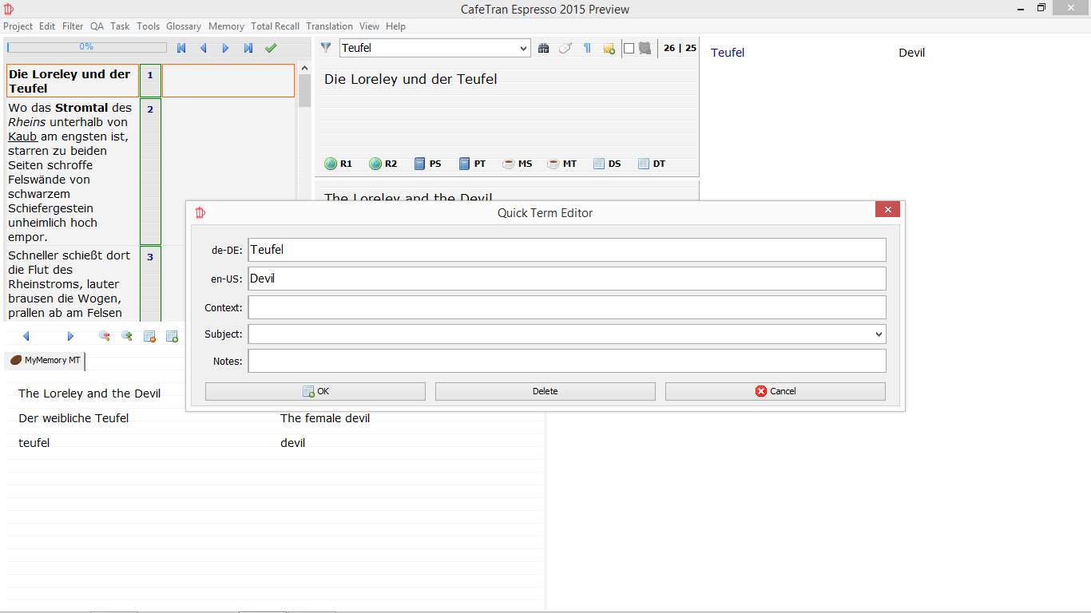Expand the Teufel search combo box
This screenshot has height=613, width=1091.
click(524, 48)
